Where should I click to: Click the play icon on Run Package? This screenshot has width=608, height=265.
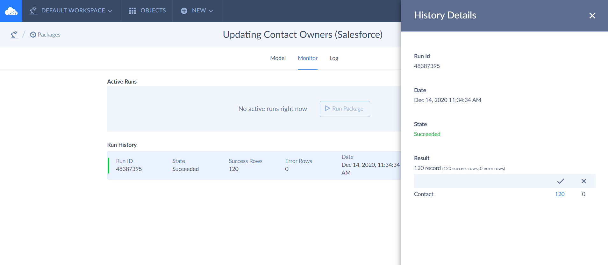[327, 109]
